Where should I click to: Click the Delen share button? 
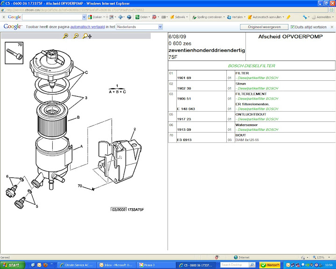pyautogui.click(x=141, y=17)
